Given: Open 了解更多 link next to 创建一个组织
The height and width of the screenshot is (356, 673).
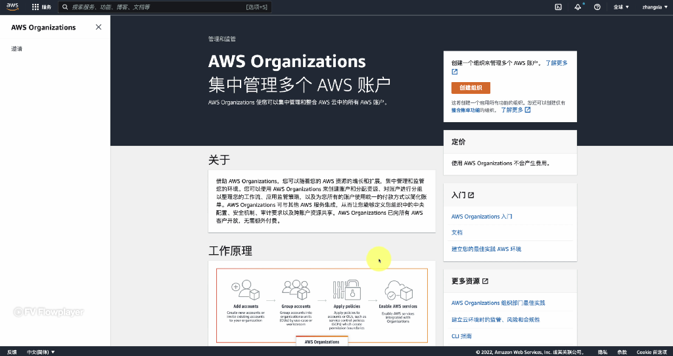Looking at the screenshot, I should [x=556, y=62].
